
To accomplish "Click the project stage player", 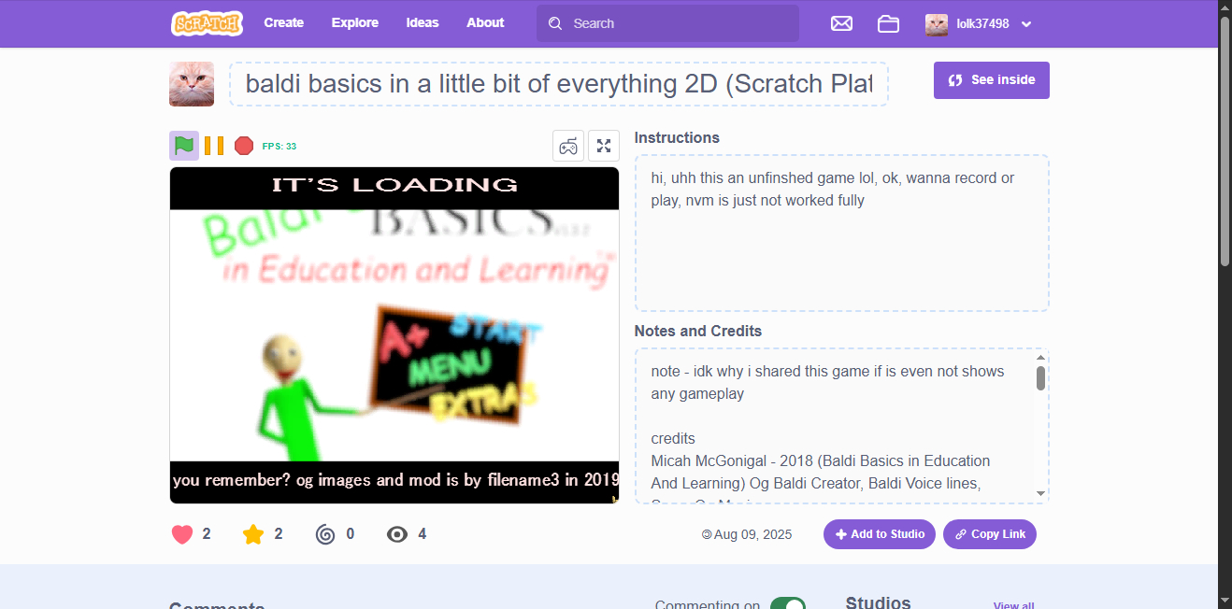I will (394, 335).
